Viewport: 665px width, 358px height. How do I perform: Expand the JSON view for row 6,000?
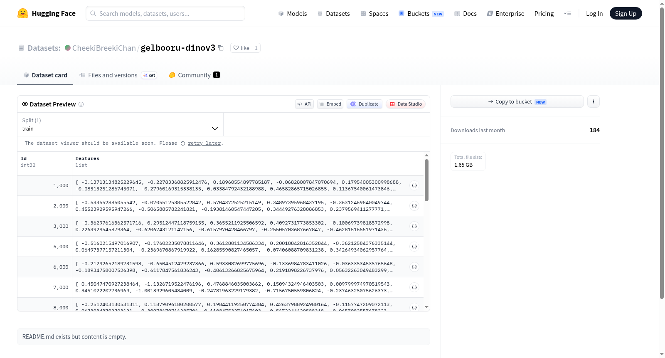coord(414,267)
